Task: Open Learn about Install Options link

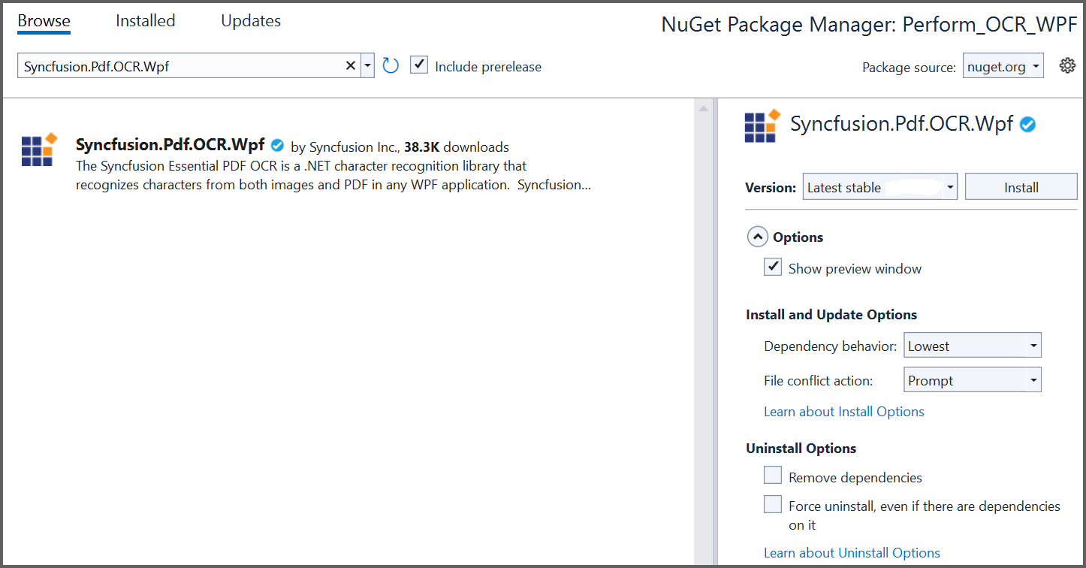Action: tap(844, 412)
